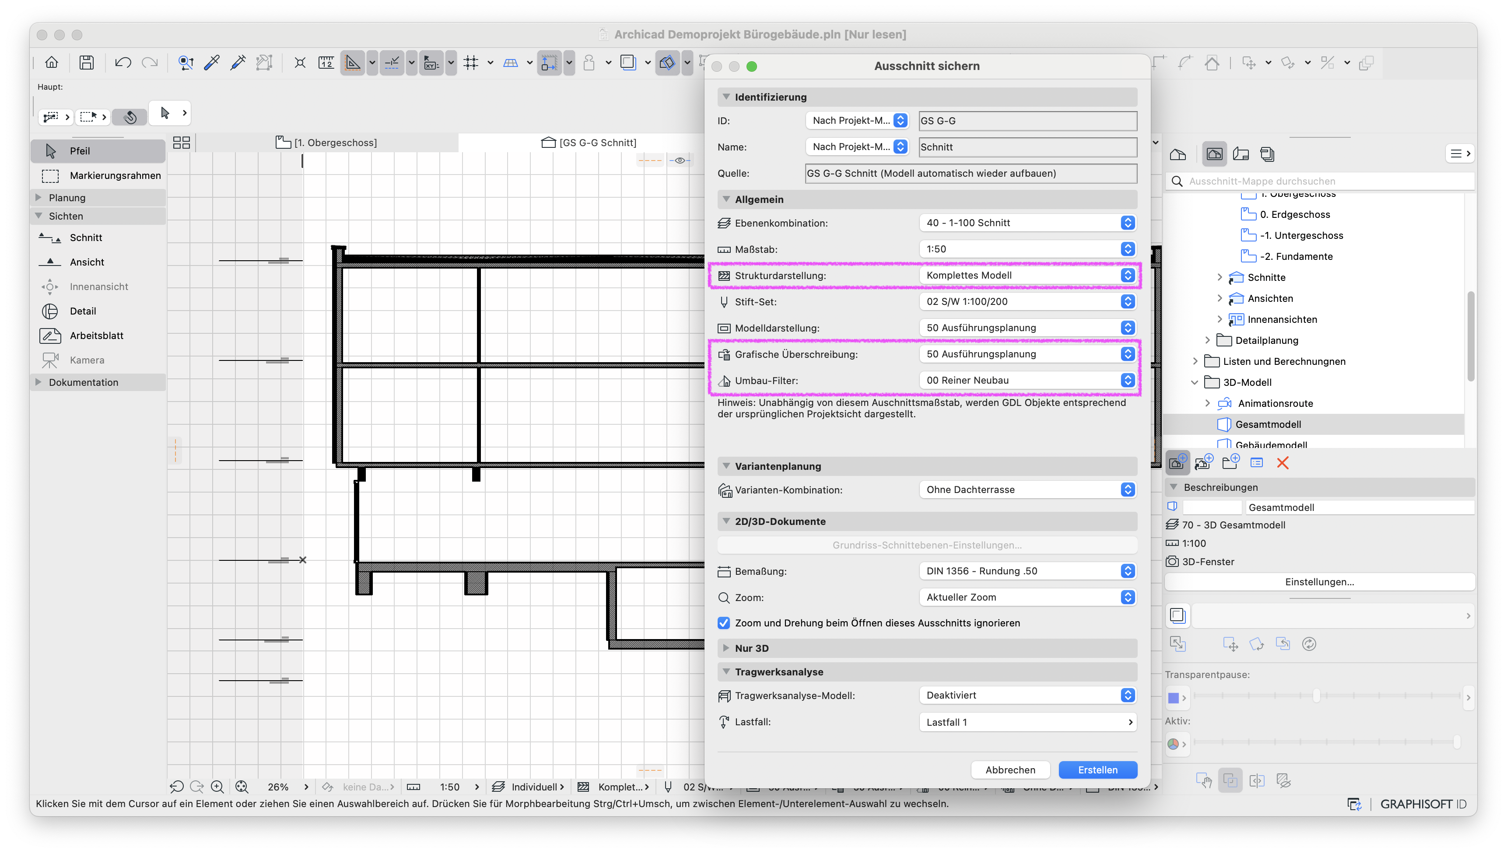Select Gesamtmodell in the navigator tree
This screenshot has height=853, width=1507.
(x=1267, y=424)
